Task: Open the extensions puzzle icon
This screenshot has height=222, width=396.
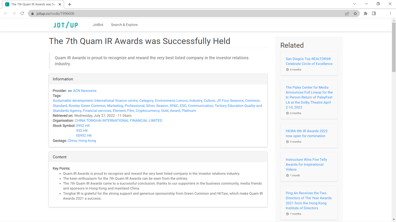Action: [365, 13]
